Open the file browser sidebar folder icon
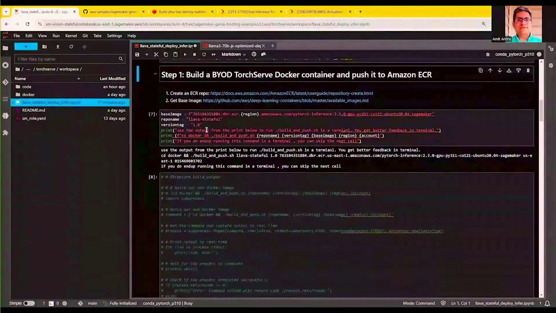This screenshot has height=313, width=556. (x=6, y=48)
